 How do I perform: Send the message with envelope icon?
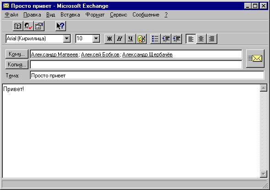255,59
